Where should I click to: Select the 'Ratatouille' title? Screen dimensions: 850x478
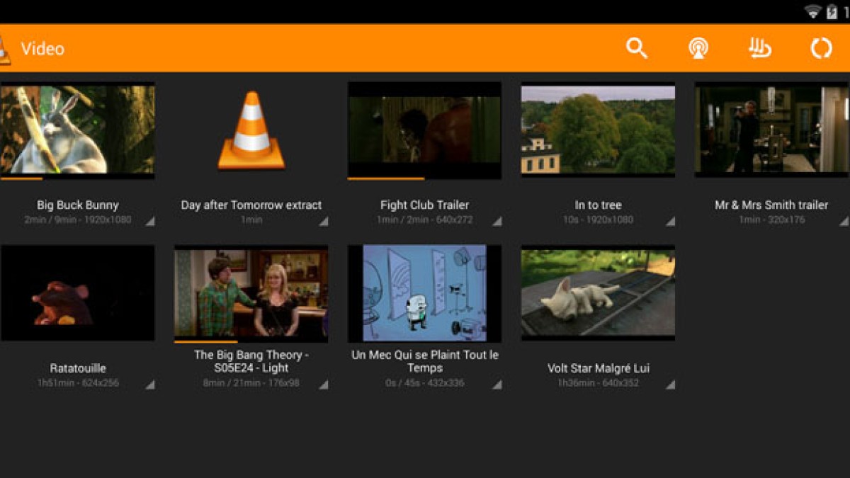click(78, 368)
